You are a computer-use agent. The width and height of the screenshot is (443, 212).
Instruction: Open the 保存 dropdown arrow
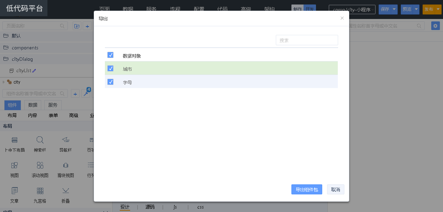pos(394,9)
